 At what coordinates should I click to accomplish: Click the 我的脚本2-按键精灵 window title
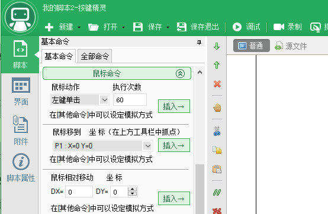pyautogui.click(x=74, y=8)
